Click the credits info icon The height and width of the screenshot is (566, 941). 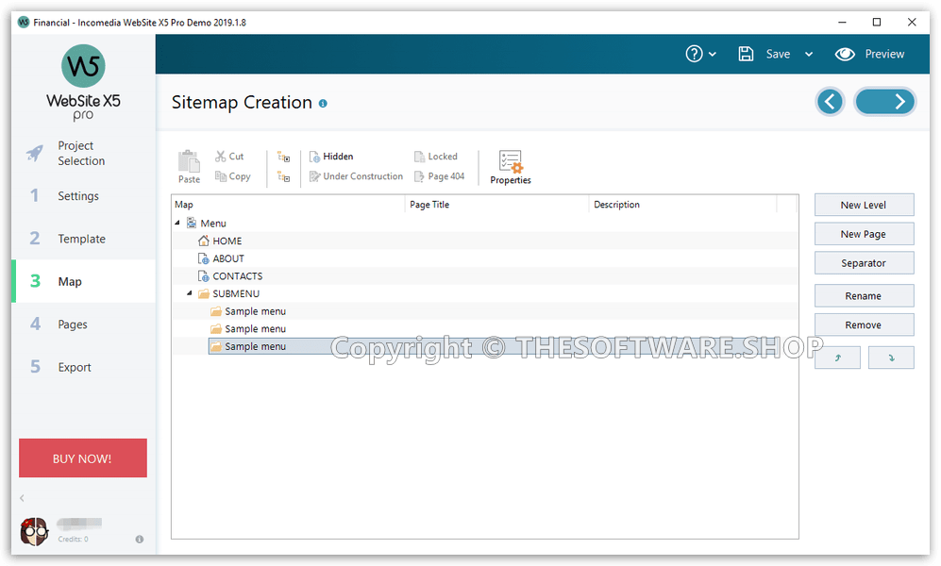pyautogui.click(x=140, y=539)
